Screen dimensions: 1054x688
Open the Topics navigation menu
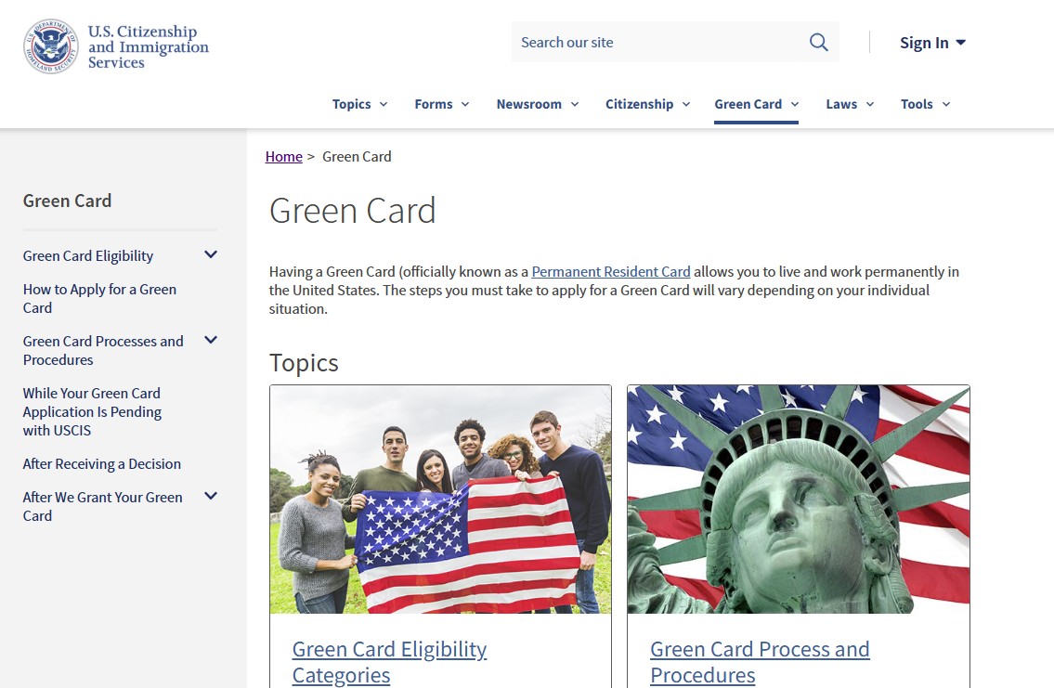pos(359,104)
